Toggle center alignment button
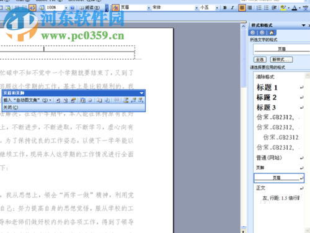This screenshot has height=233, width=310. [242, 8]
